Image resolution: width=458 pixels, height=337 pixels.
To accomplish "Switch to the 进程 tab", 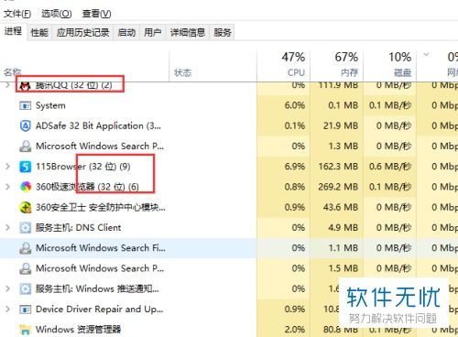I will [x=13, y=31].
